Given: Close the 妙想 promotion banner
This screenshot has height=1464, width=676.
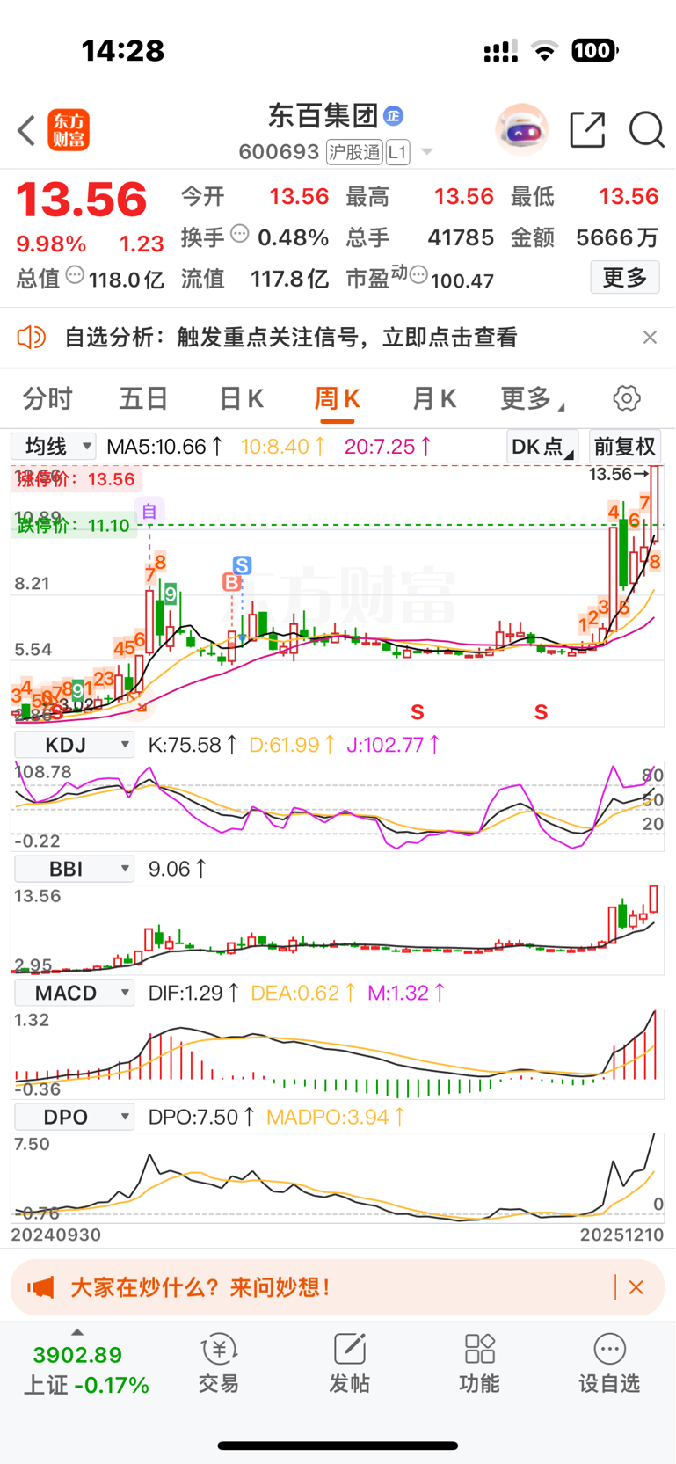Looking at the screenshot, I should pos(636,1287).
